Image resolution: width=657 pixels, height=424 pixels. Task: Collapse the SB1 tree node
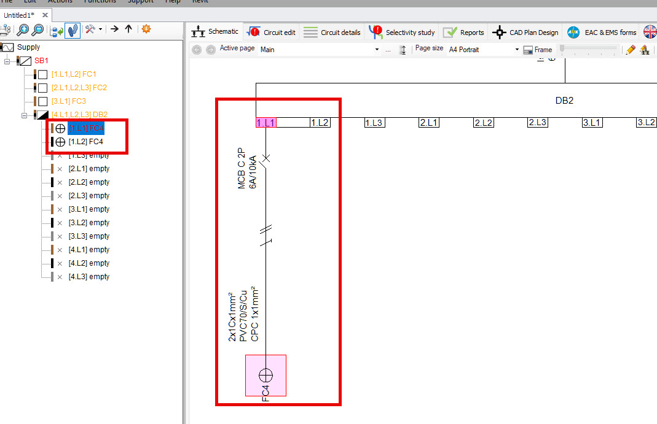[x=7, y=61]
